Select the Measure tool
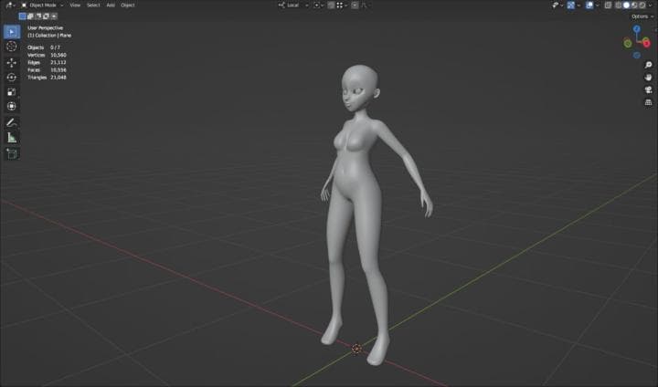The height and width of the screenshot is (387, 658). 12,138
